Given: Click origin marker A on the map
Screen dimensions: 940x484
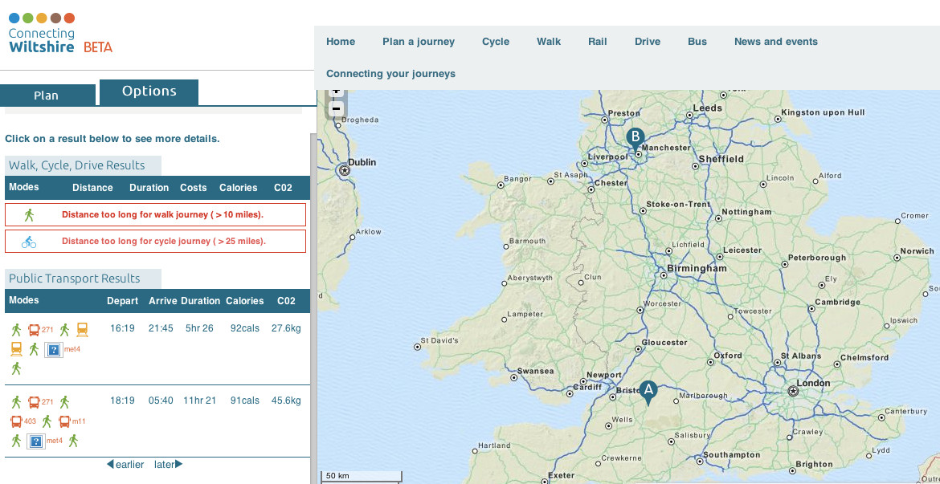Looking at the screenshot, I should [648, 390].
